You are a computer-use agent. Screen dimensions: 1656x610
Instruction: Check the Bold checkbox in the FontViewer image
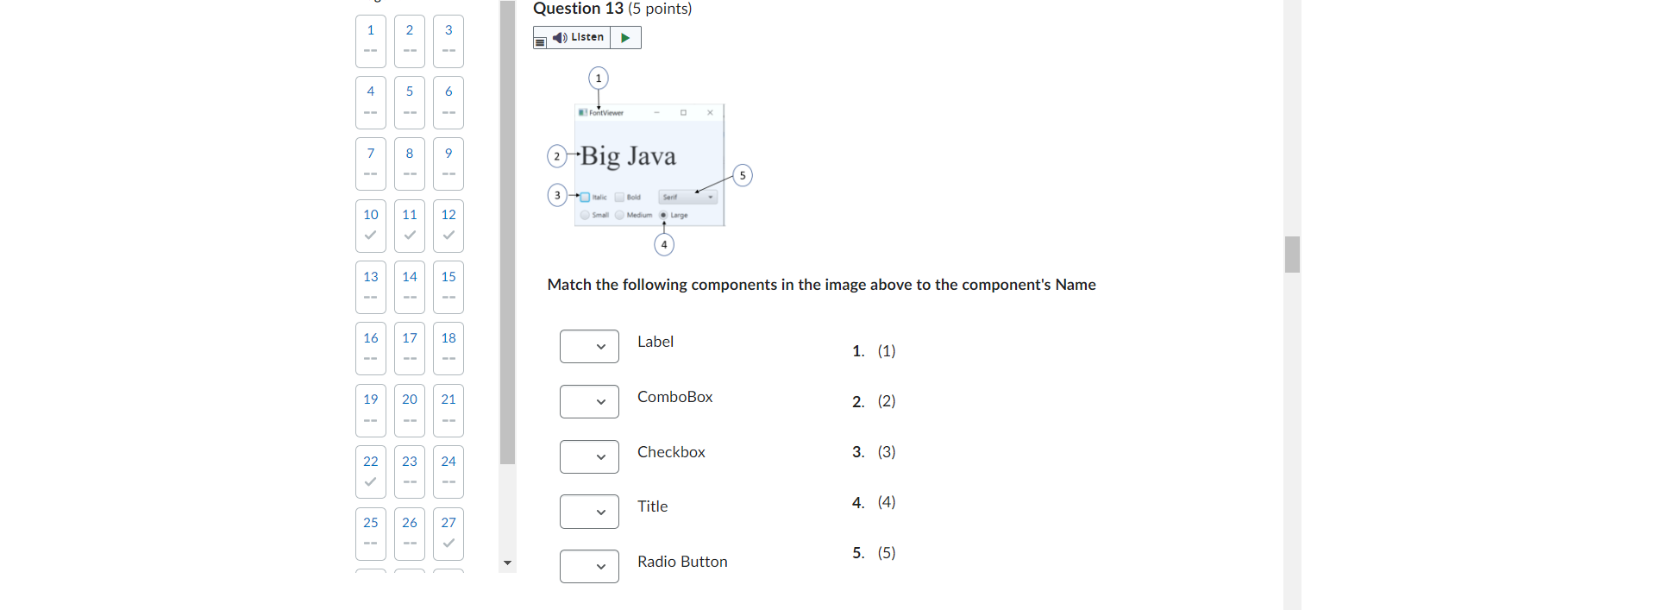tap(619, 197)
